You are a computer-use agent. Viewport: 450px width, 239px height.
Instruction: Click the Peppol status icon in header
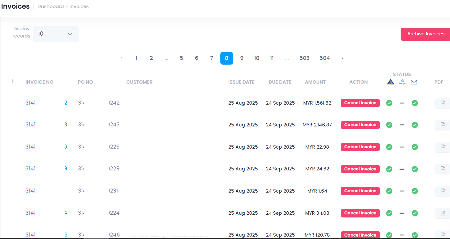click(x=402, y=82)
